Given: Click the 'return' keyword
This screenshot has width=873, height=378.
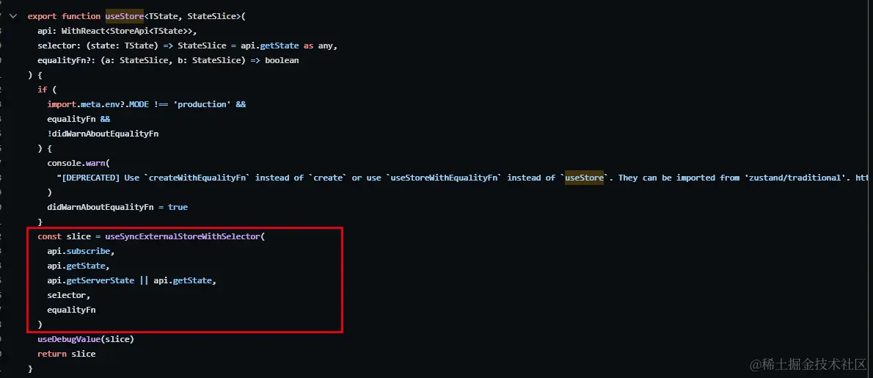Looking at the screenshot, I should click(52, 354).
